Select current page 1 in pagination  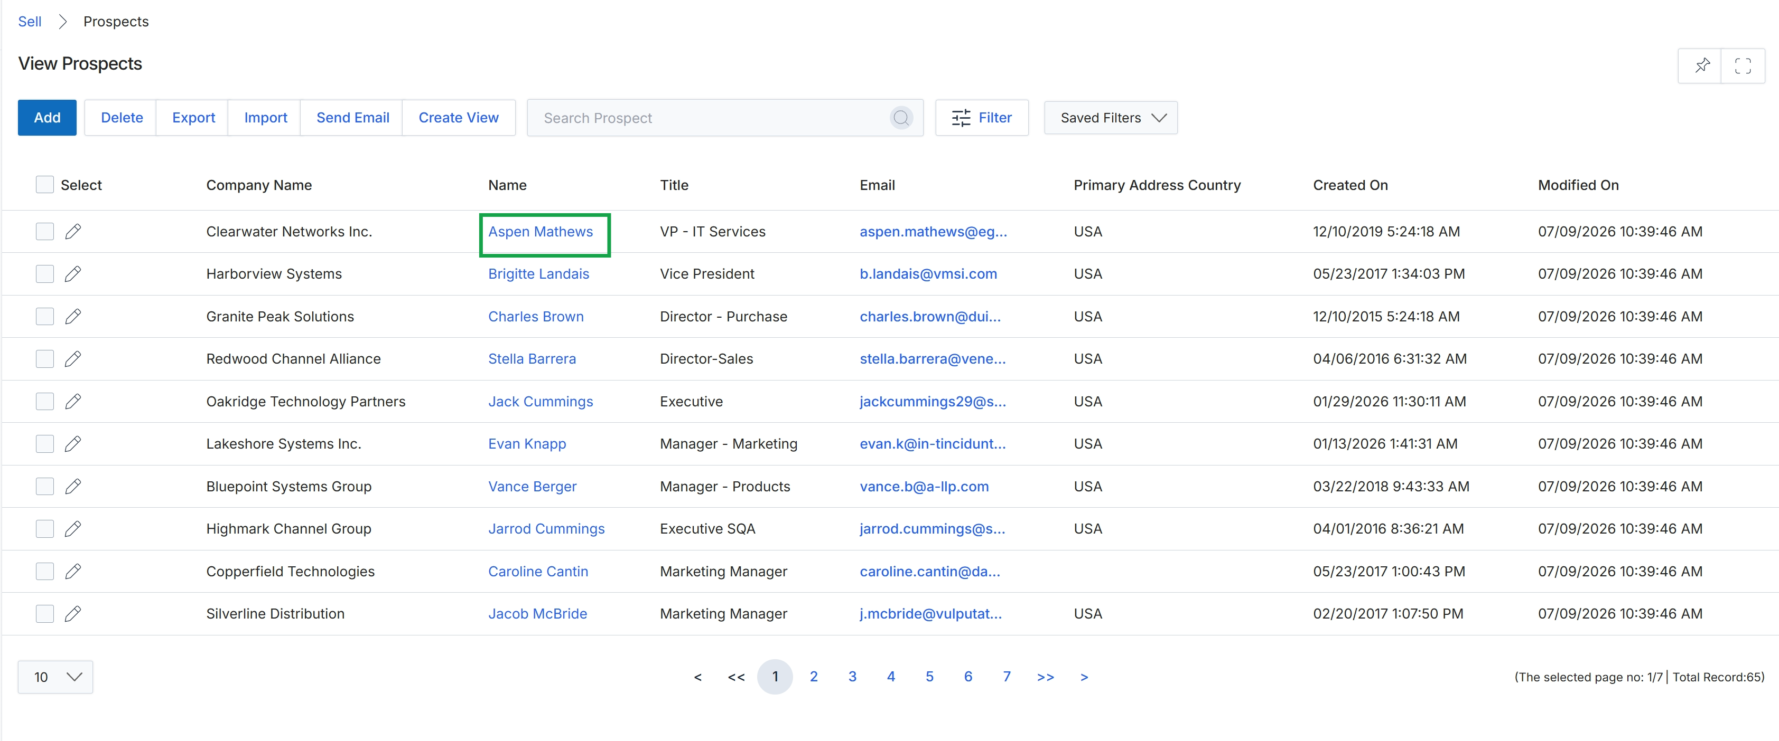(775, 677)
